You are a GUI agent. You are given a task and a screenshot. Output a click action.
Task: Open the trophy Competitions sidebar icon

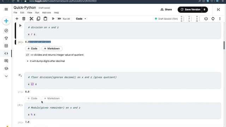(x=6, y=38)
